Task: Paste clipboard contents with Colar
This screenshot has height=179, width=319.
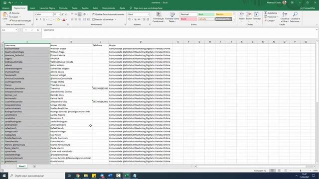Action: tap(5, 16)
